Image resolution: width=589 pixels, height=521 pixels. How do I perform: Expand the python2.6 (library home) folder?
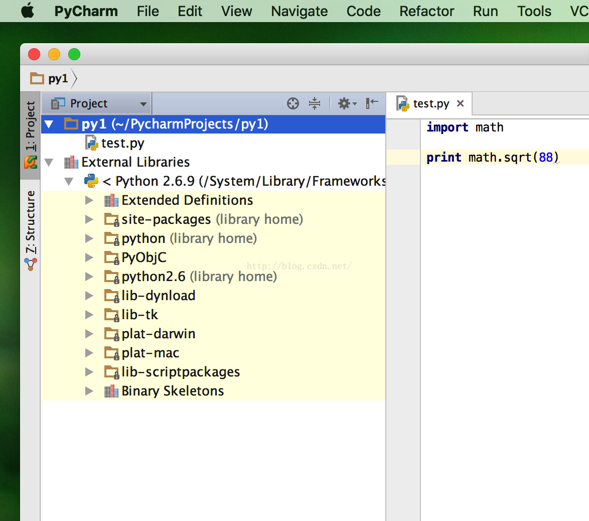pyautogui.click(x=89, y=277)
